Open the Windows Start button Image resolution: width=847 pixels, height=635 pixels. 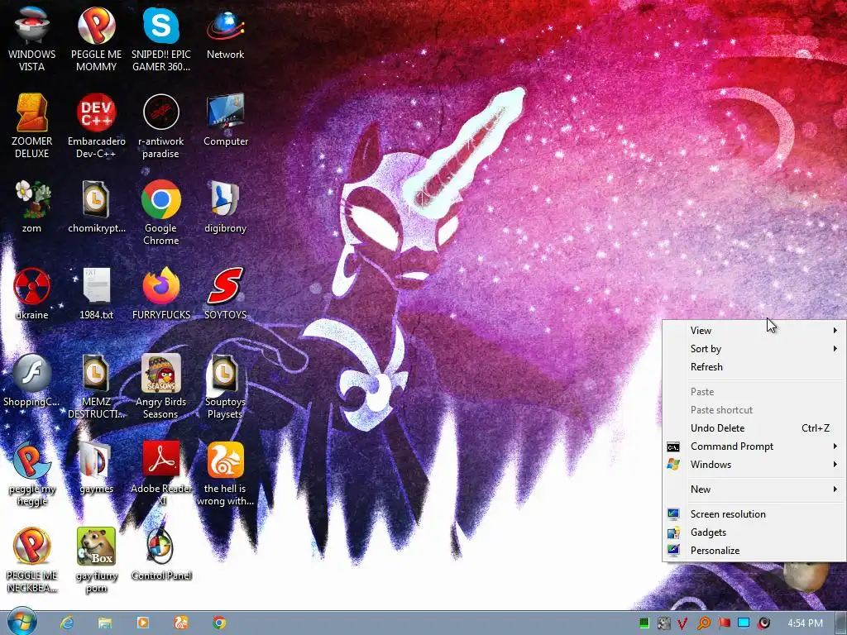[22, 622]
